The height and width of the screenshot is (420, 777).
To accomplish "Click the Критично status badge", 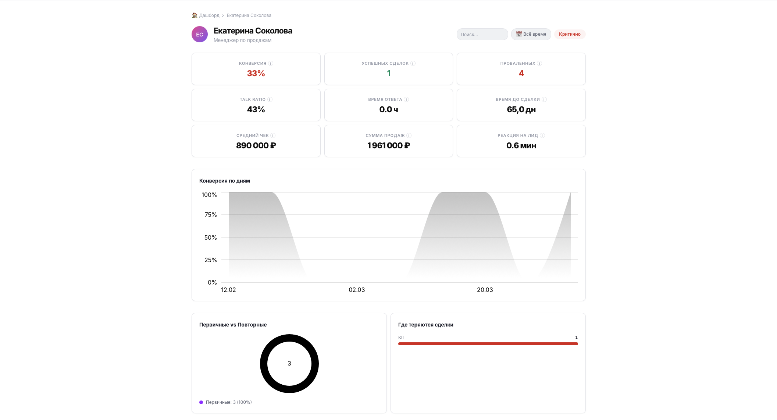I will click(570, 34).
